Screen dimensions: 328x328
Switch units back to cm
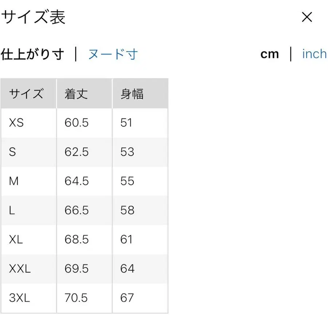269,54
